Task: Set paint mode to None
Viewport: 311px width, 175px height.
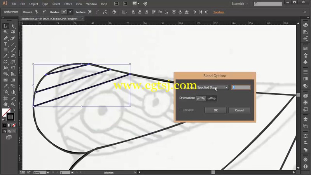Action: click(x=14, y=125)
